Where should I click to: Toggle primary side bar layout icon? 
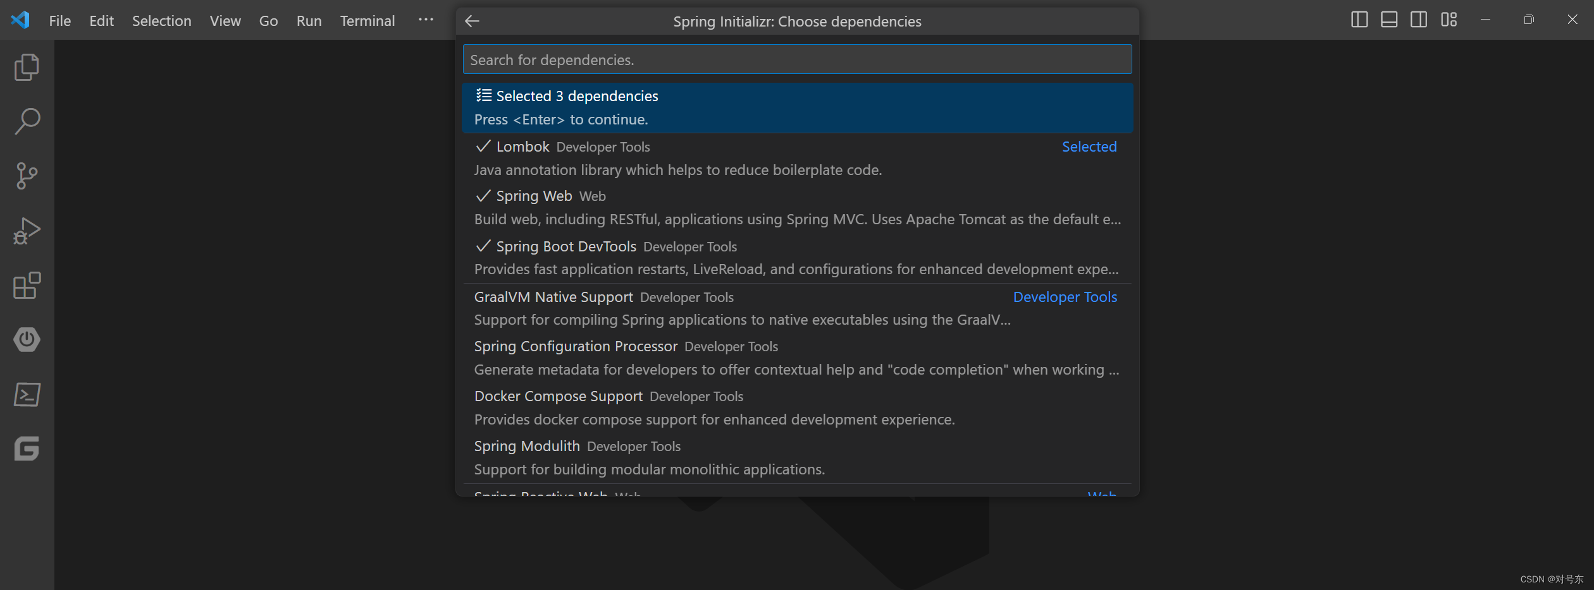[x=1359, y=20]
